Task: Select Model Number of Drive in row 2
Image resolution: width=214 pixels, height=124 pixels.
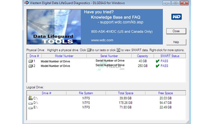Action: pyautogui.click(x=55, y=66)
